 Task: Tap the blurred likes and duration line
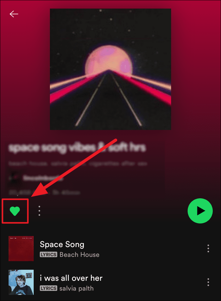(x=44, y=192)
